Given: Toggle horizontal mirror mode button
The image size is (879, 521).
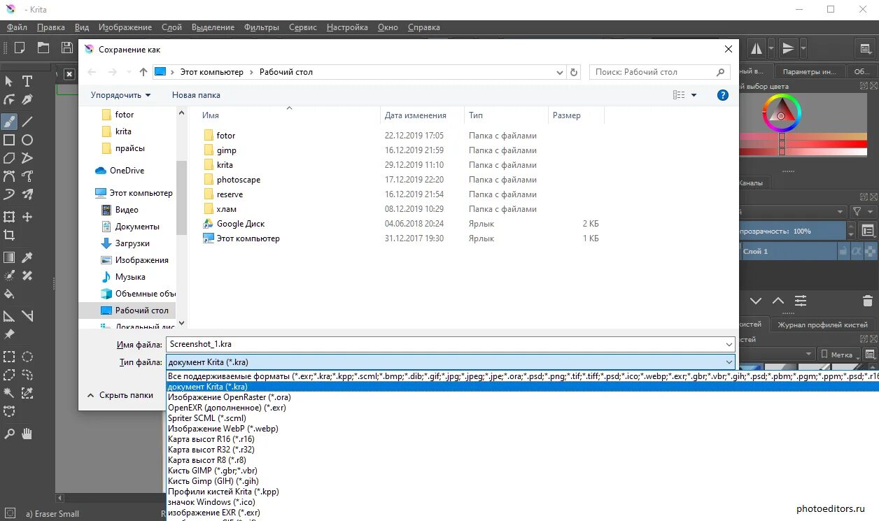Looking at the screenshot, I should 757,48.
